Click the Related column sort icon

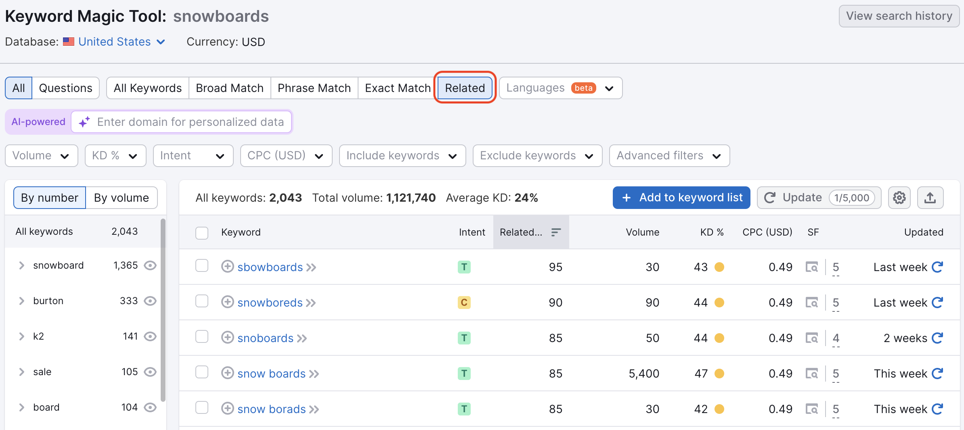[x=556, y=232]
